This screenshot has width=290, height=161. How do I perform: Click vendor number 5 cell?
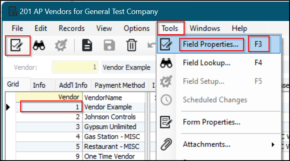point(49,147)
